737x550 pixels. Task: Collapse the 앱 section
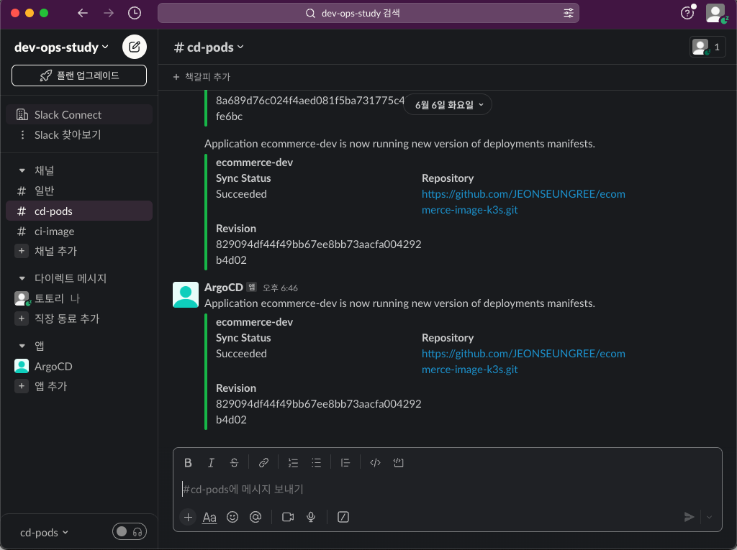point(22,346)
